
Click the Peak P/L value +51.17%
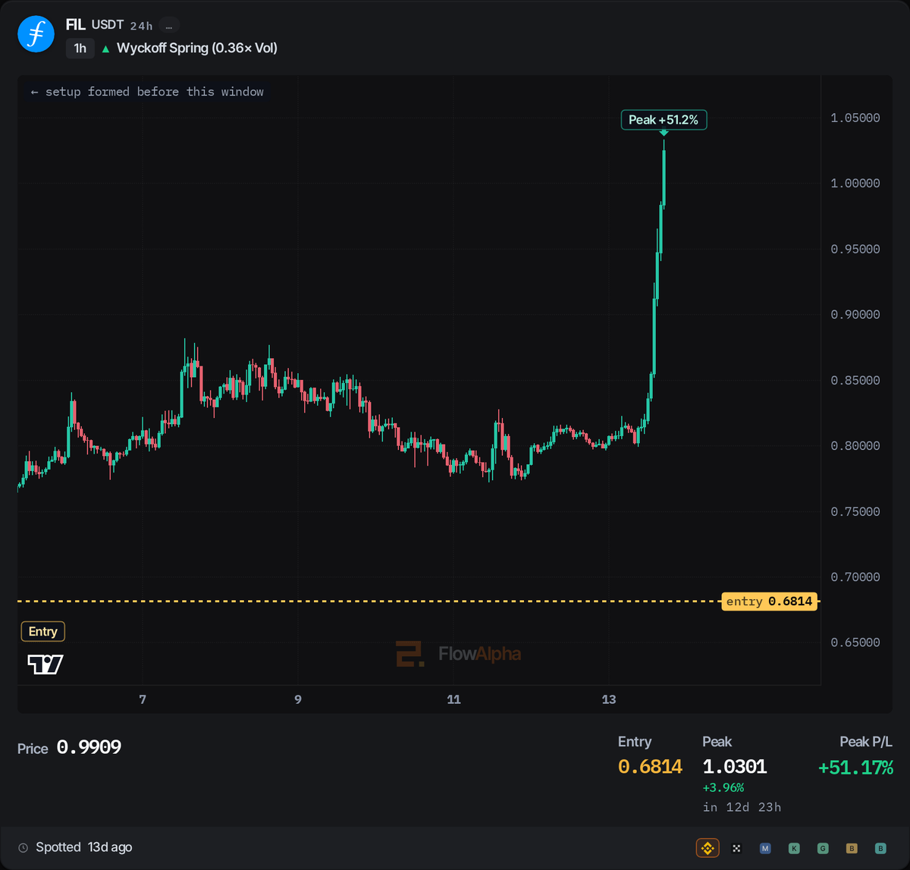point(855,768)
